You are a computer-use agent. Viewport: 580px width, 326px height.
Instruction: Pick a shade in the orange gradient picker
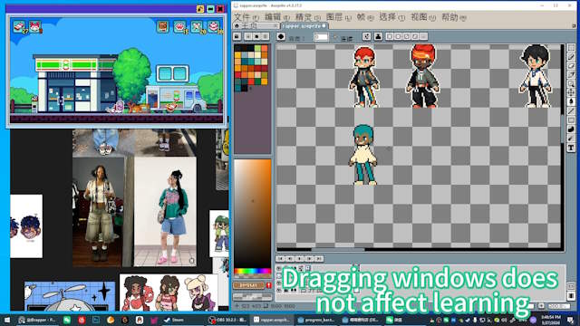tap(253, 214)
